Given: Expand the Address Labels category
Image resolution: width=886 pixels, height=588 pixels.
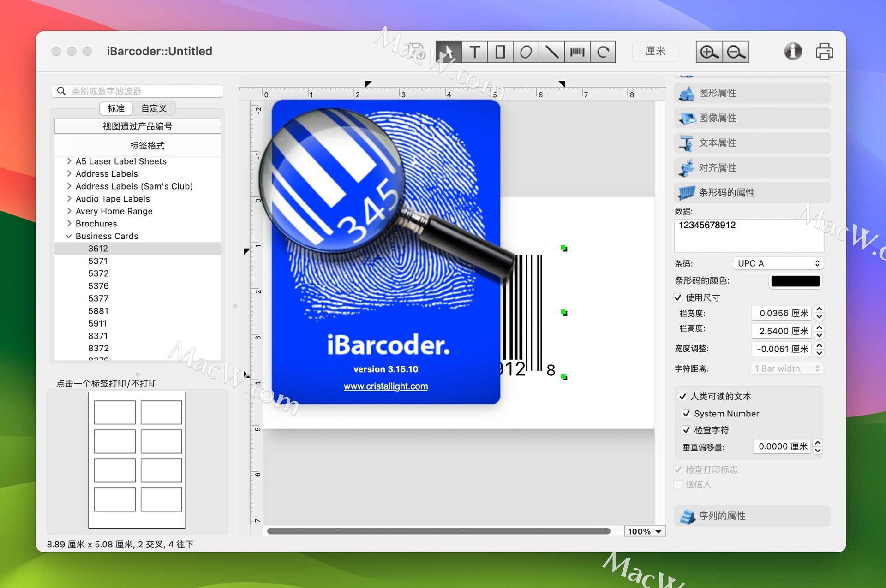Looking at the screenshot, I should point(69,173).
